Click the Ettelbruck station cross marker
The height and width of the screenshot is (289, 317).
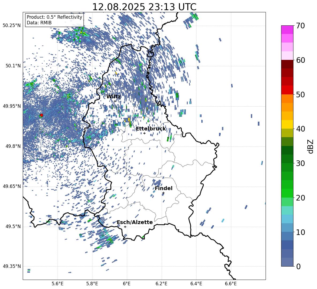point(144,133)
